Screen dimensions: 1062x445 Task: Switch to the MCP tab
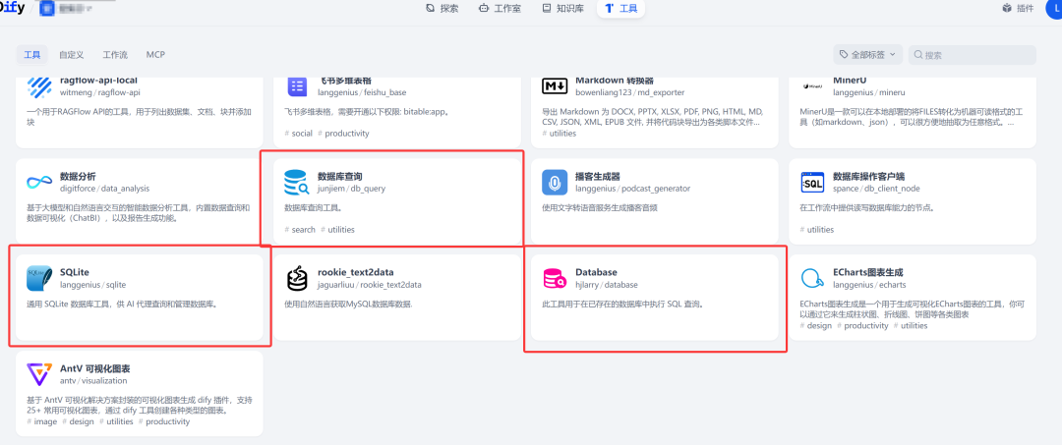click(x=155, y=55)
